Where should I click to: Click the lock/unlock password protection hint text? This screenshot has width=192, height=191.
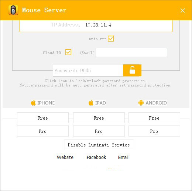coord(95,81)
